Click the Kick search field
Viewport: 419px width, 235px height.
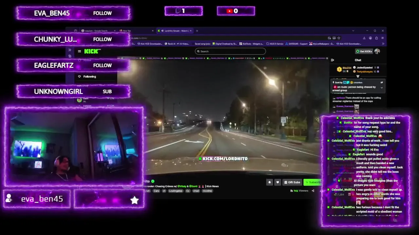(x=230, y=51)
